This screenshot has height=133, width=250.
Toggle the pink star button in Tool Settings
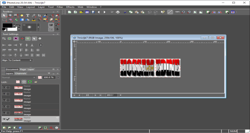(x=16, y=39)
